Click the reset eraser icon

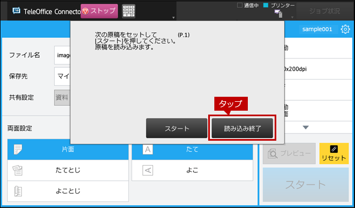point(334,149)
